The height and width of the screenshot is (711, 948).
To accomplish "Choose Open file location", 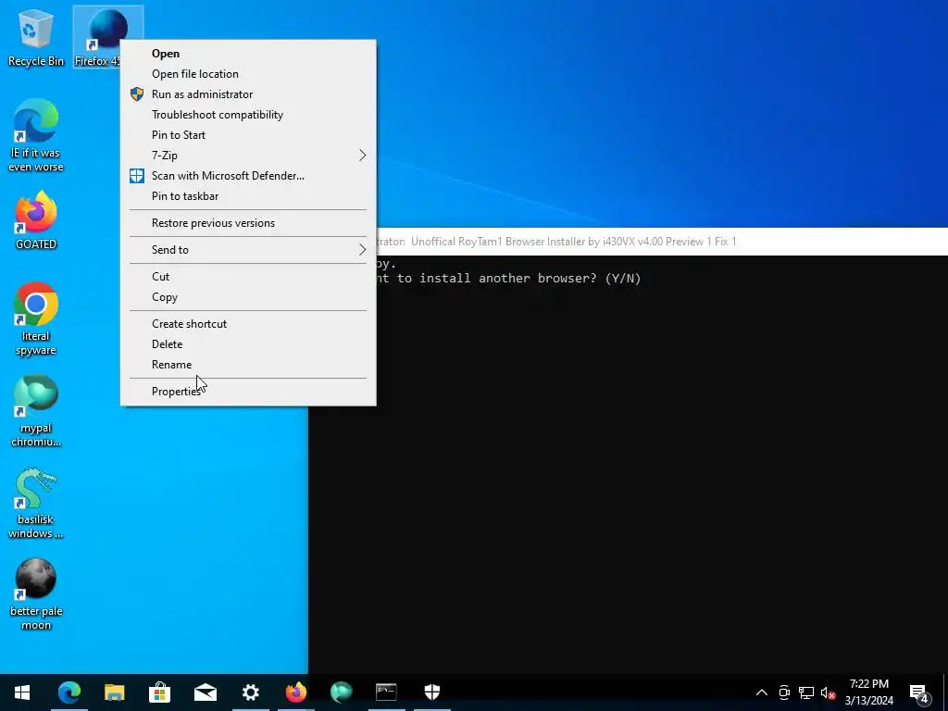I will pyautogui.click(x=248, y=74).
